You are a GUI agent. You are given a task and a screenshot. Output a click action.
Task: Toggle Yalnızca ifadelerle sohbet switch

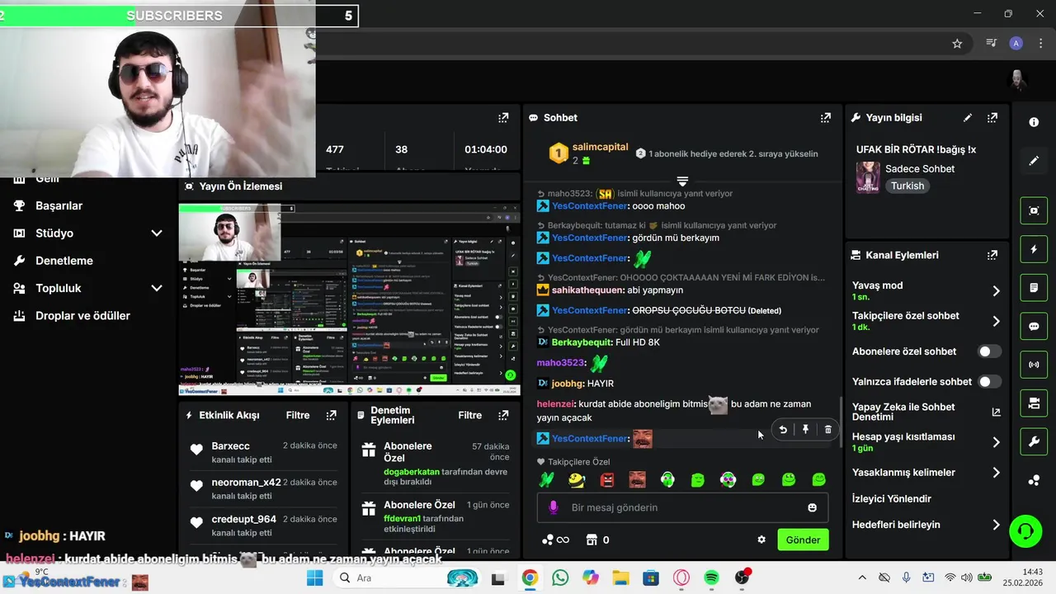pos(988,382)
